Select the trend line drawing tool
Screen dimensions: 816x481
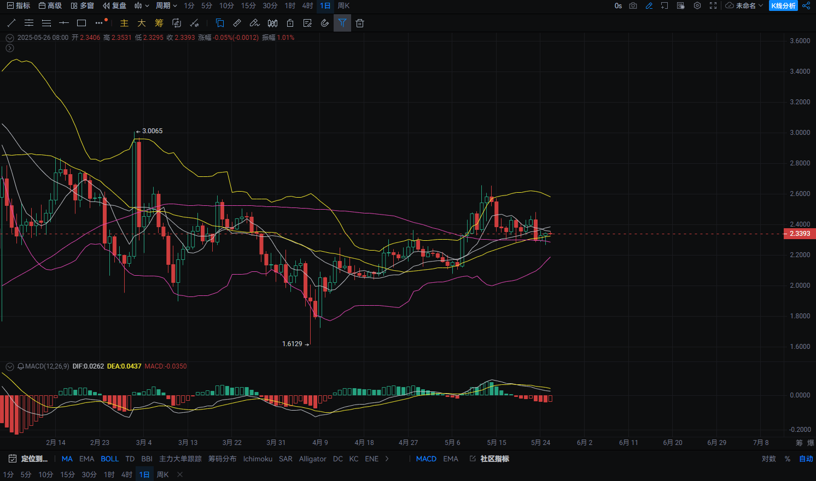[x=11, y=23]
